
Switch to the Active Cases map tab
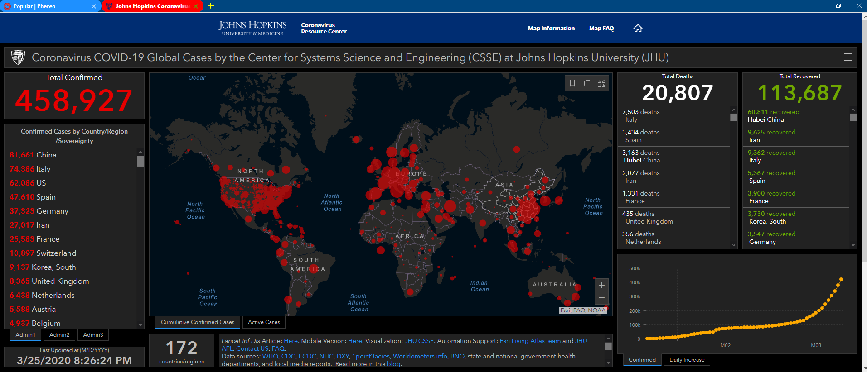(264, 322)
